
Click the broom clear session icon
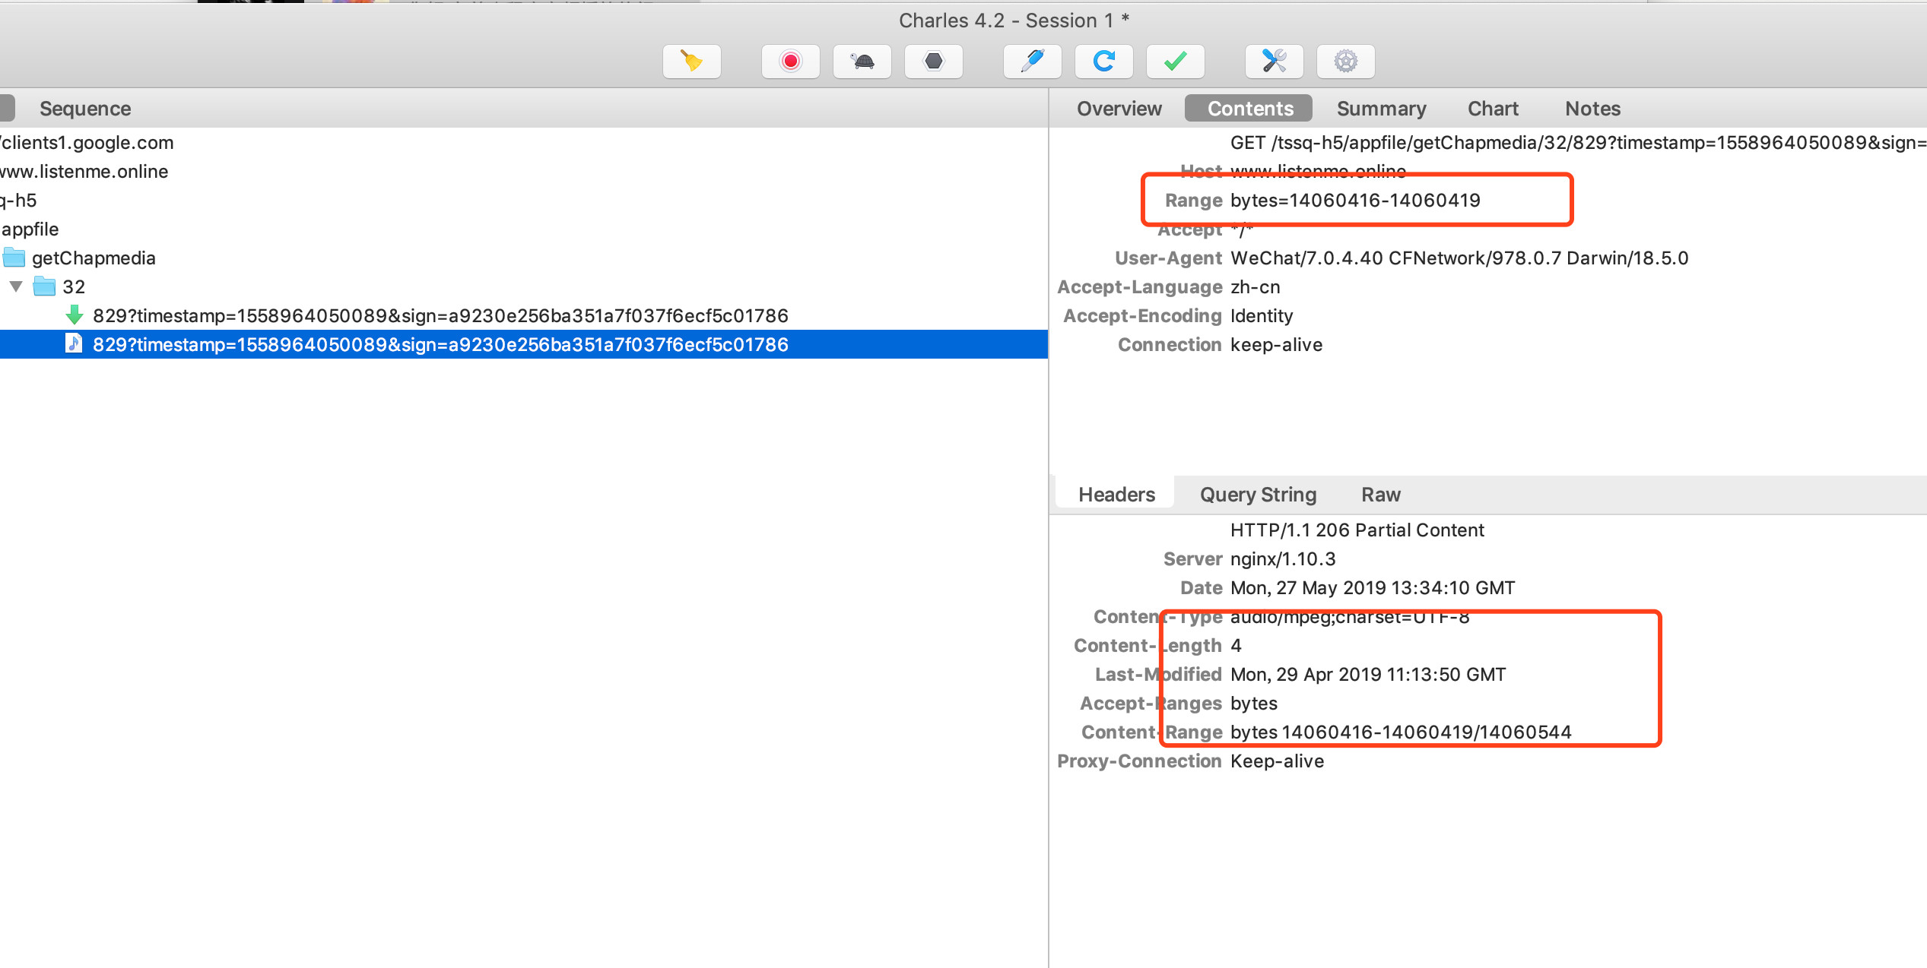pos(691,61)
